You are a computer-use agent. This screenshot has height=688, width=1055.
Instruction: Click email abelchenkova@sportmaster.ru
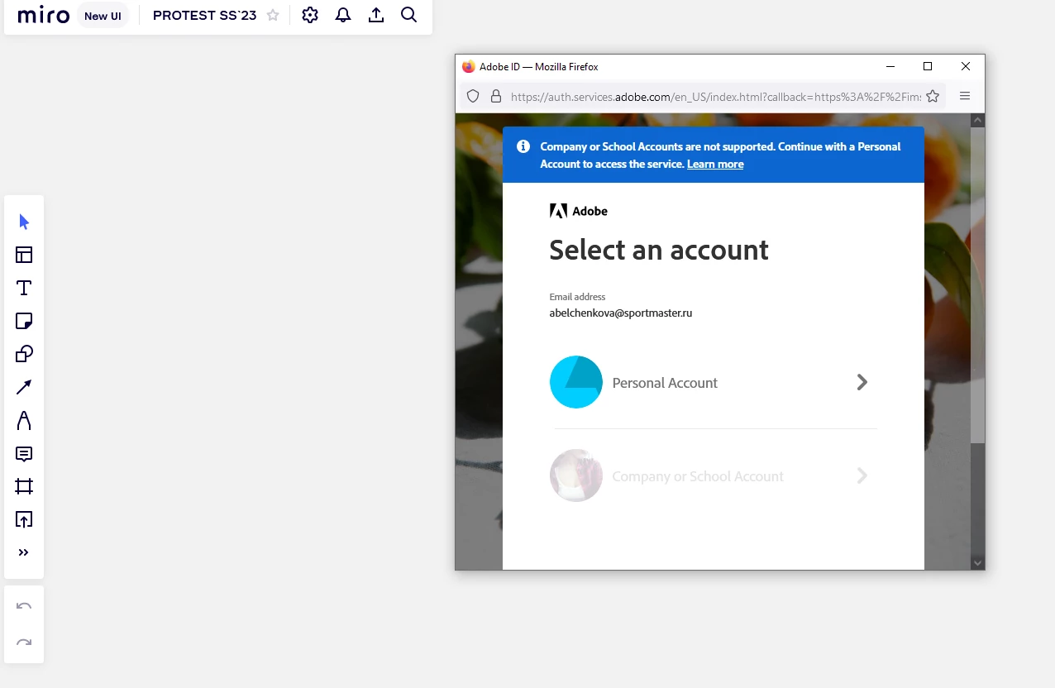621,313
